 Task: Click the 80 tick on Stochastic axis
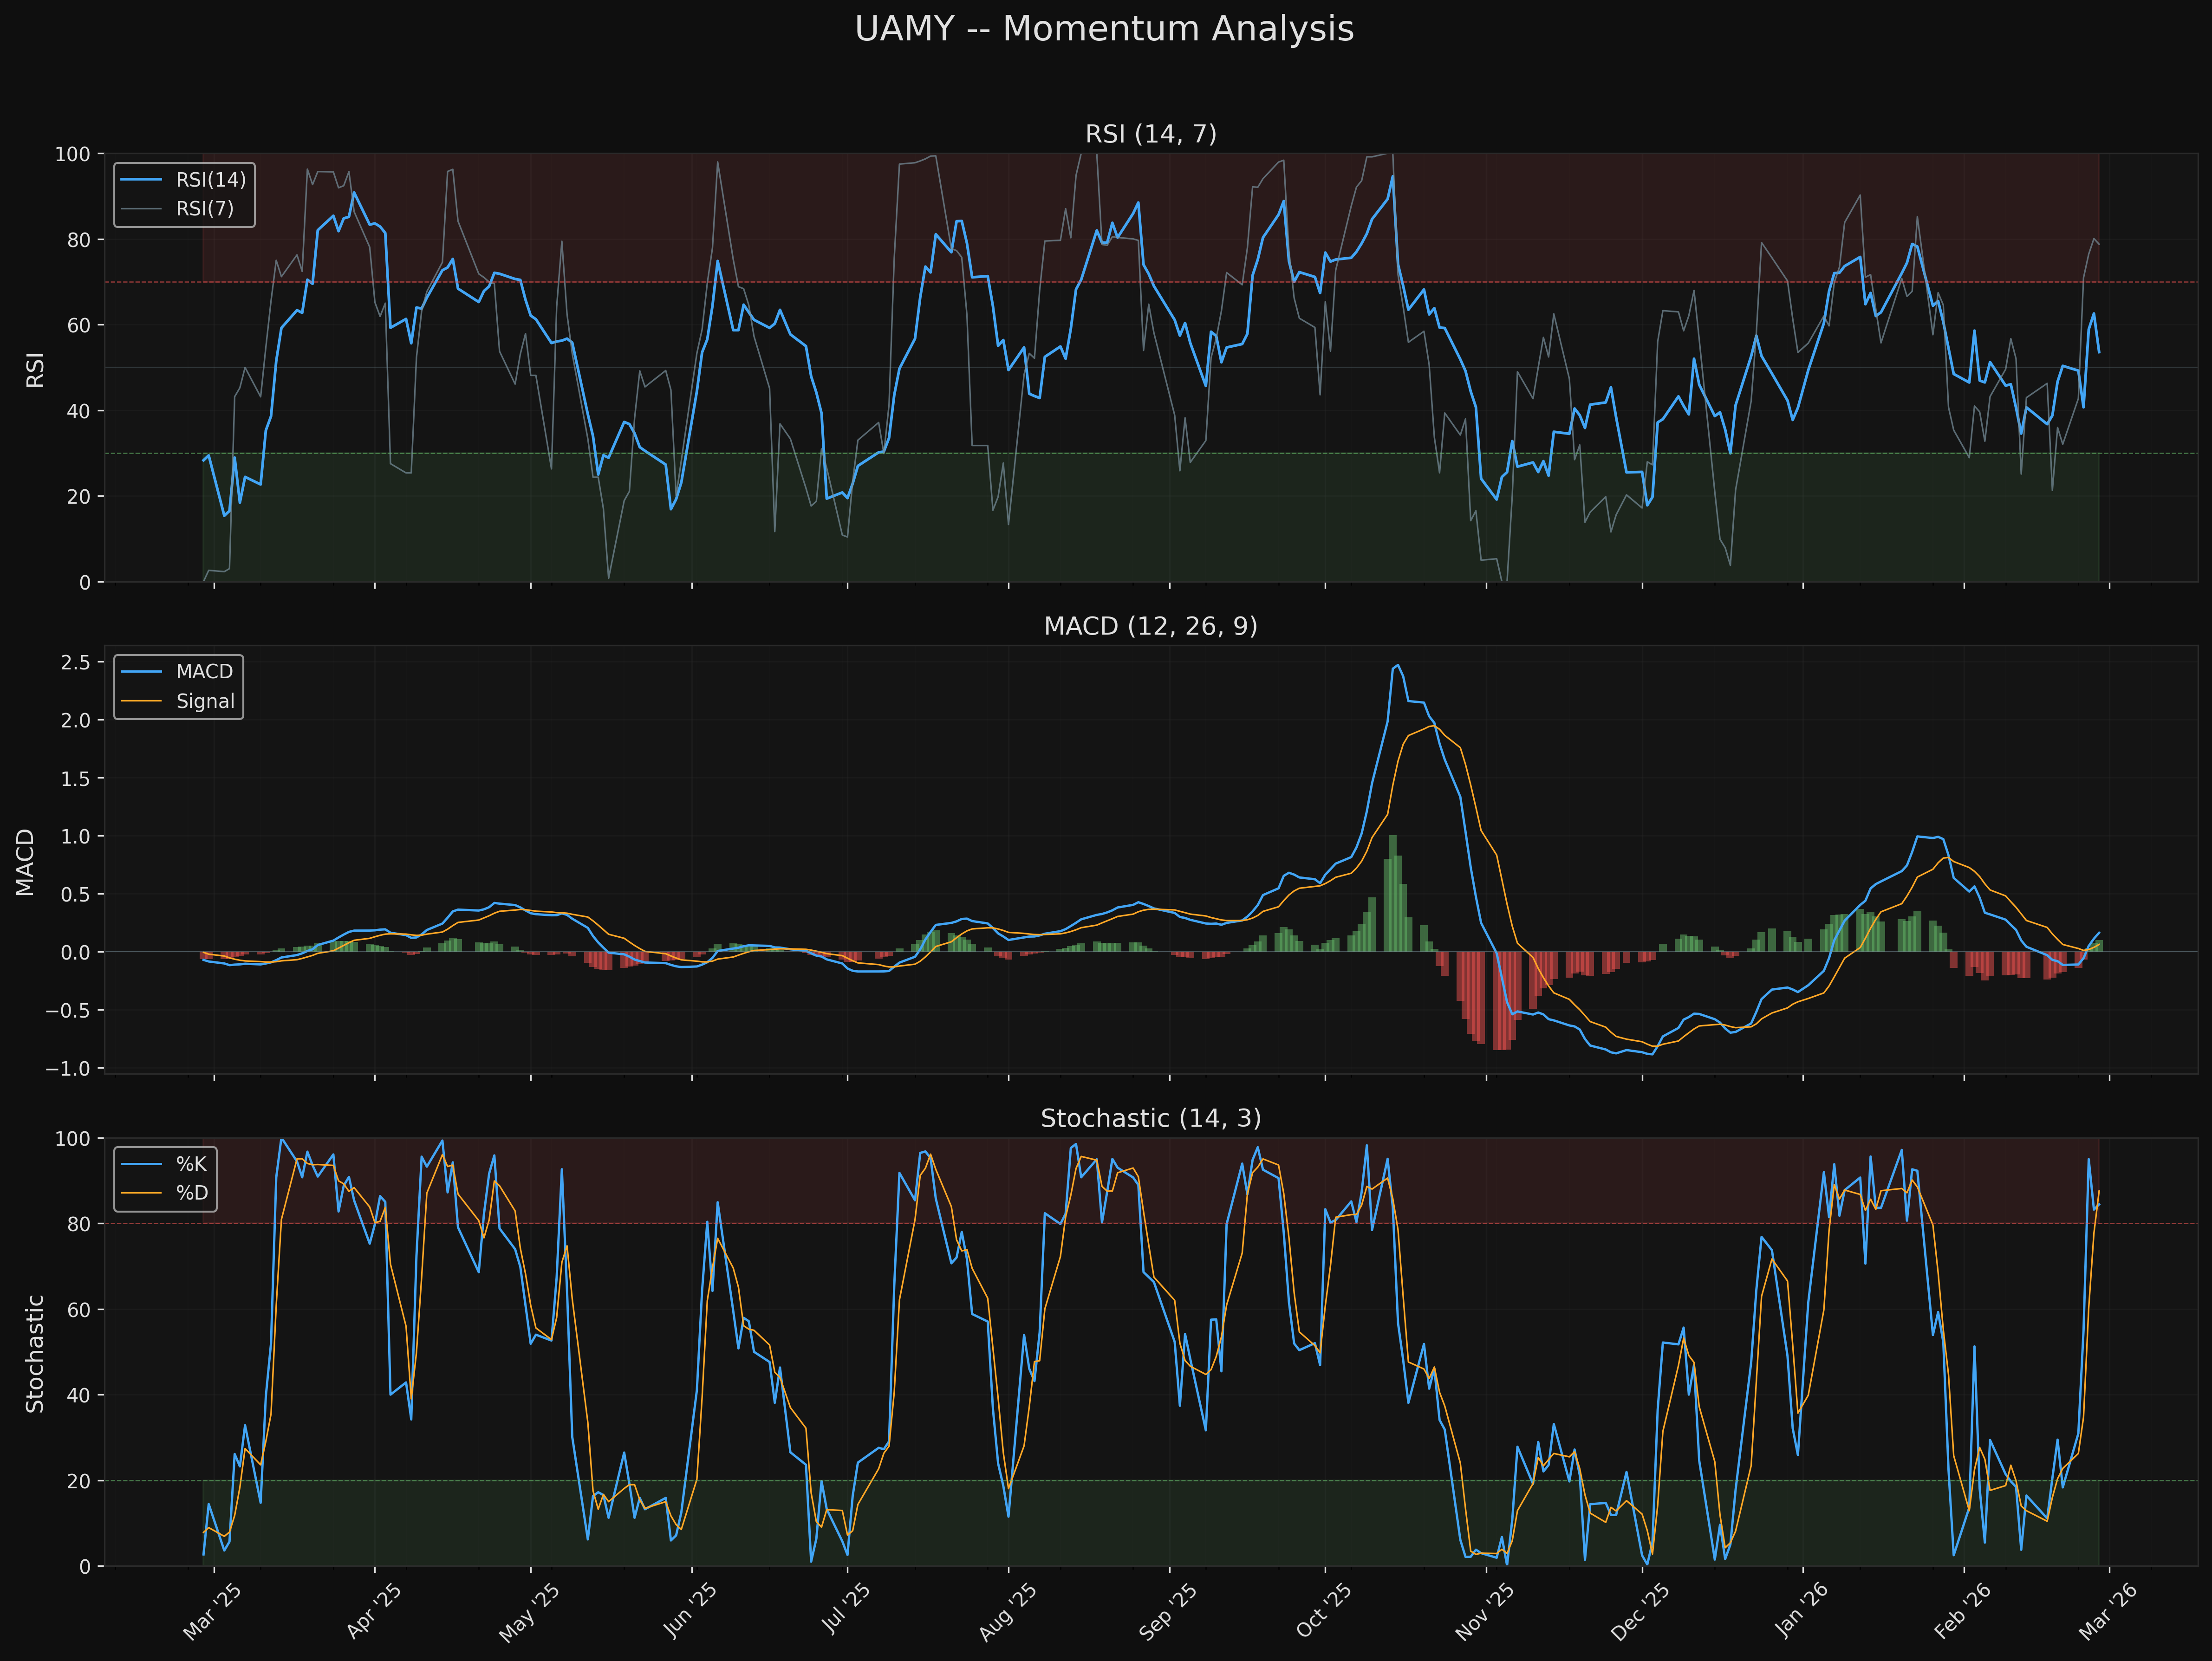click(x=79, y=1224)
